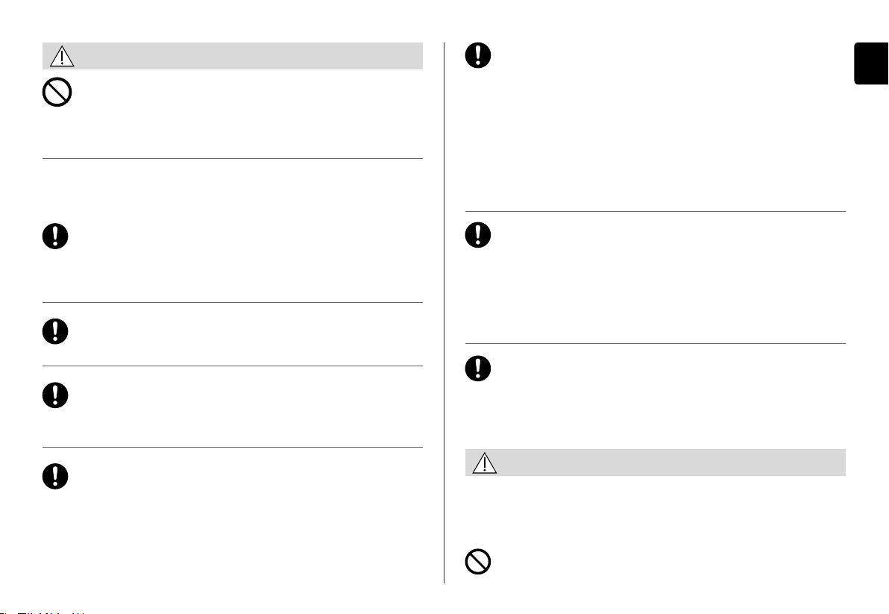Click the warning triangle in the right column header
This screenshot has height=614, width=889.
[485, 463]
